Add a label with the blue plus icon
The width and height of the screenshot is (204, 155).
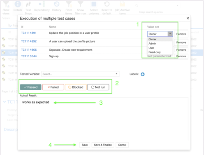tap(143, 74)
